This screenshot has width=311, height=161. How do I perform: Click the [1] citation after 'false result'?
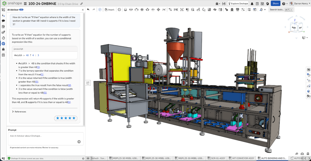pos(69,85)
